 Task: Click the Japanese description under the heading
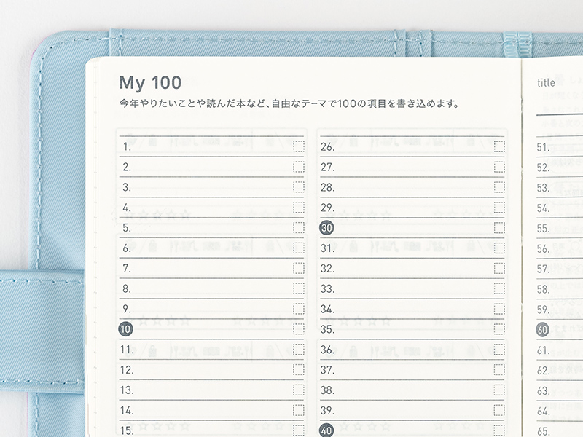click(289, 103)
